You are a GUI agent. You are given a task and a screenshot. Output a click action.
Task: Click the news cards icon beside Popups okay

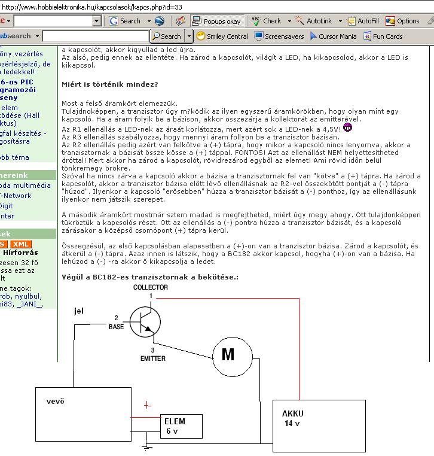pos(181,21)
